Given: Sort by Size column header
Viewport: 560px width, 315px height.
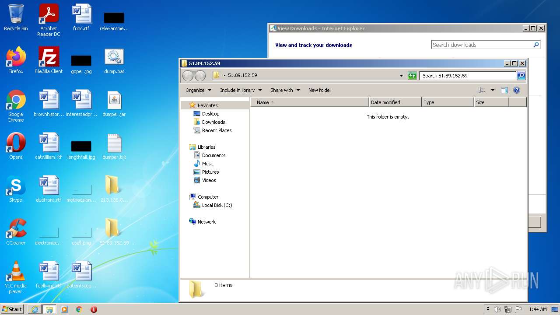Looking at the screenshot, I should point(491,102).
